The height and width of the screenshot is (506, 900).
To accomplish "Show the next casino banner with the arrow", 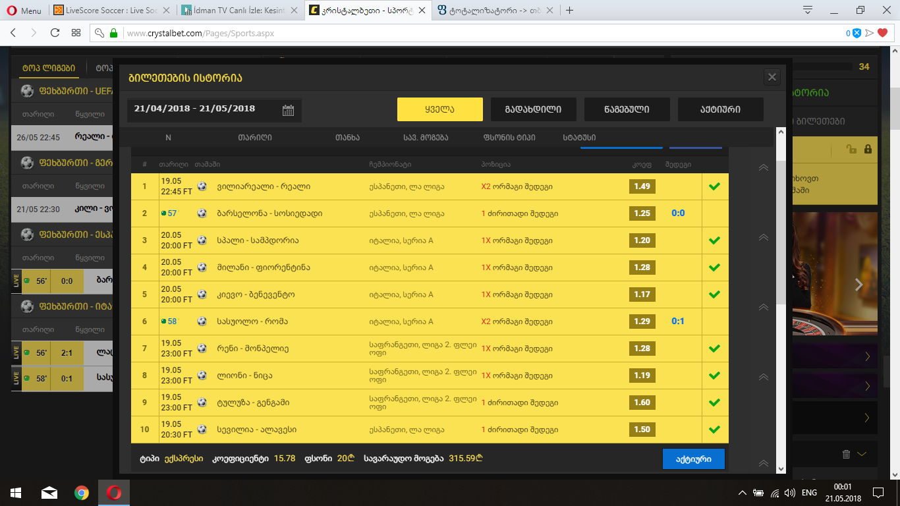I will coord(858,285).
